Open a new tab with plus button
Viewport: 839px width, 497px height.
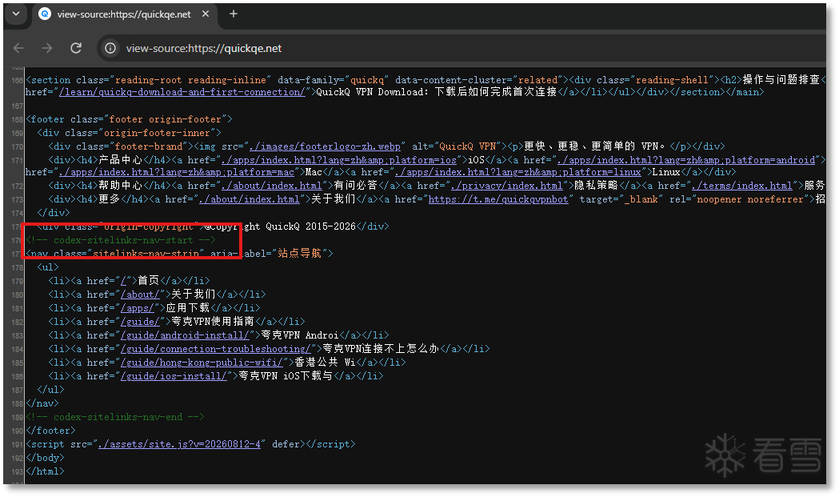point(234,14)
